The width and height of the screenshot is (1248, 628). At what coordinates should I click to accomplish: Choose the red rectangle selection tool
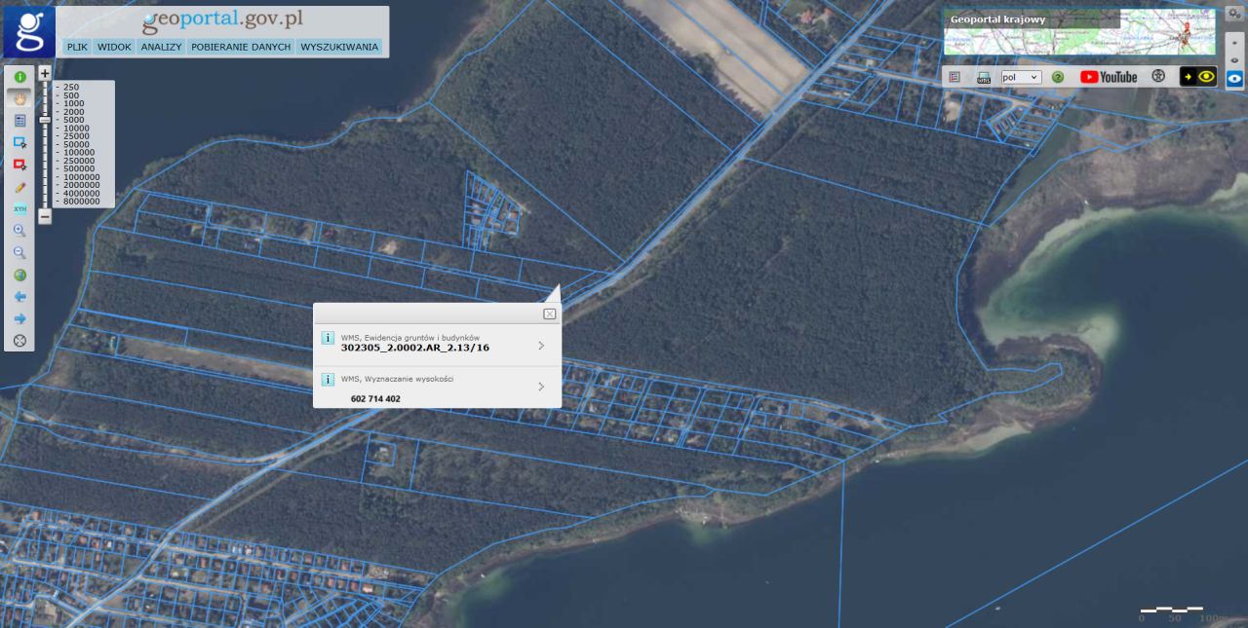coord(19,165)
